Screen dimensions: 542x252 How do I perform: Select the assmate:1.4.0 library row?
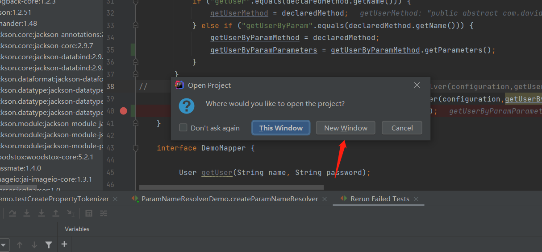point(51,168)
